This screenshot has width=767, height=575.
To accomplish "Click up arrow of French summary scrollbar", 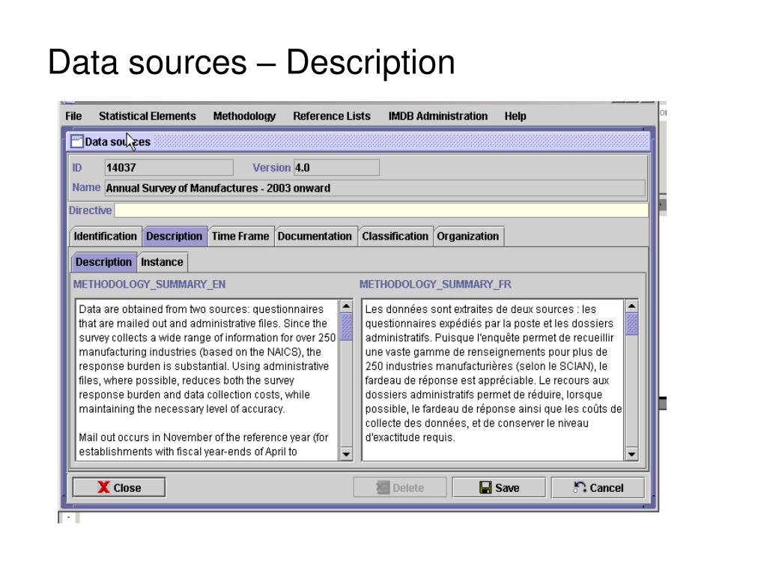I will pyautogui.click(x=631, y=306).
